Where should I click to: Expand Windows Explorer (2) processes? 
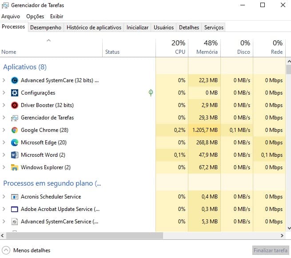point(4,167)
